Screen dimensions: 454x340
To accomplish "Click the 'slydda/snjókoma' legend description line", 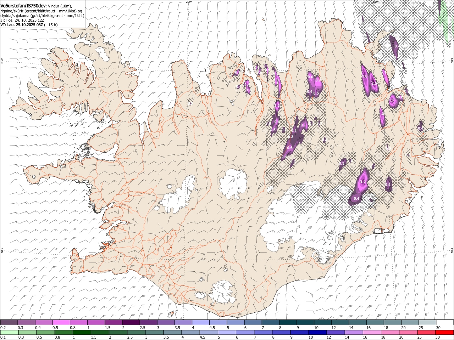I will point(42,16).
